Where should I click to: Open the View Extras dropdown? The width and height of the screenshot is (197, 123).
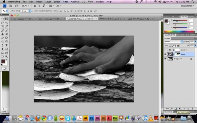[17, 6]
